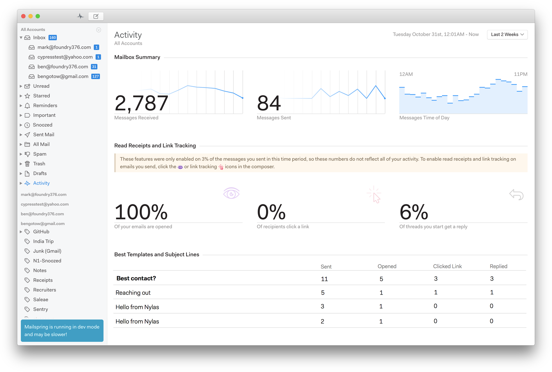The width and height of the screenshot is (552, 372).
Task: Click the Starred star icon
Action: coord(27,96)
